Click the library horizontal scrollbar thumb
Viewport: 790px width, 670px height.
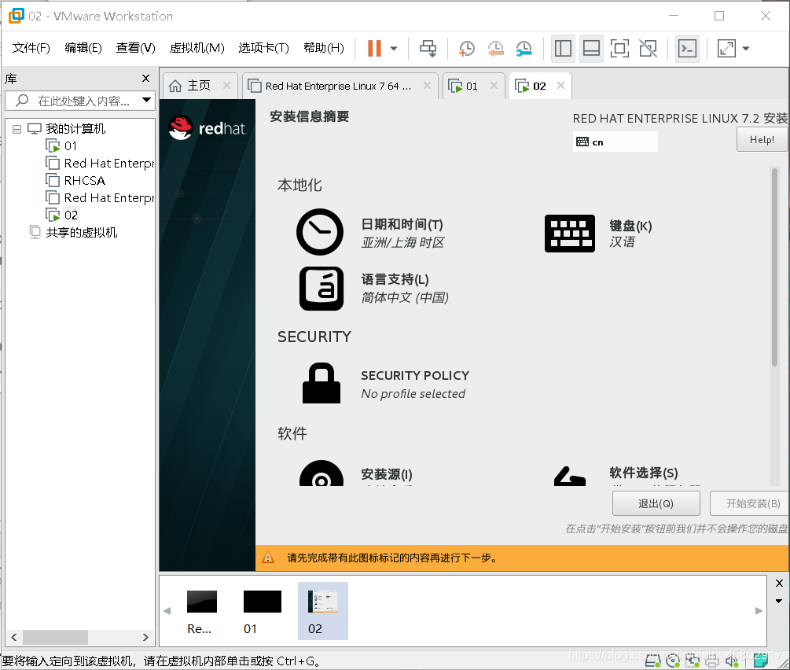pos(56,637)
